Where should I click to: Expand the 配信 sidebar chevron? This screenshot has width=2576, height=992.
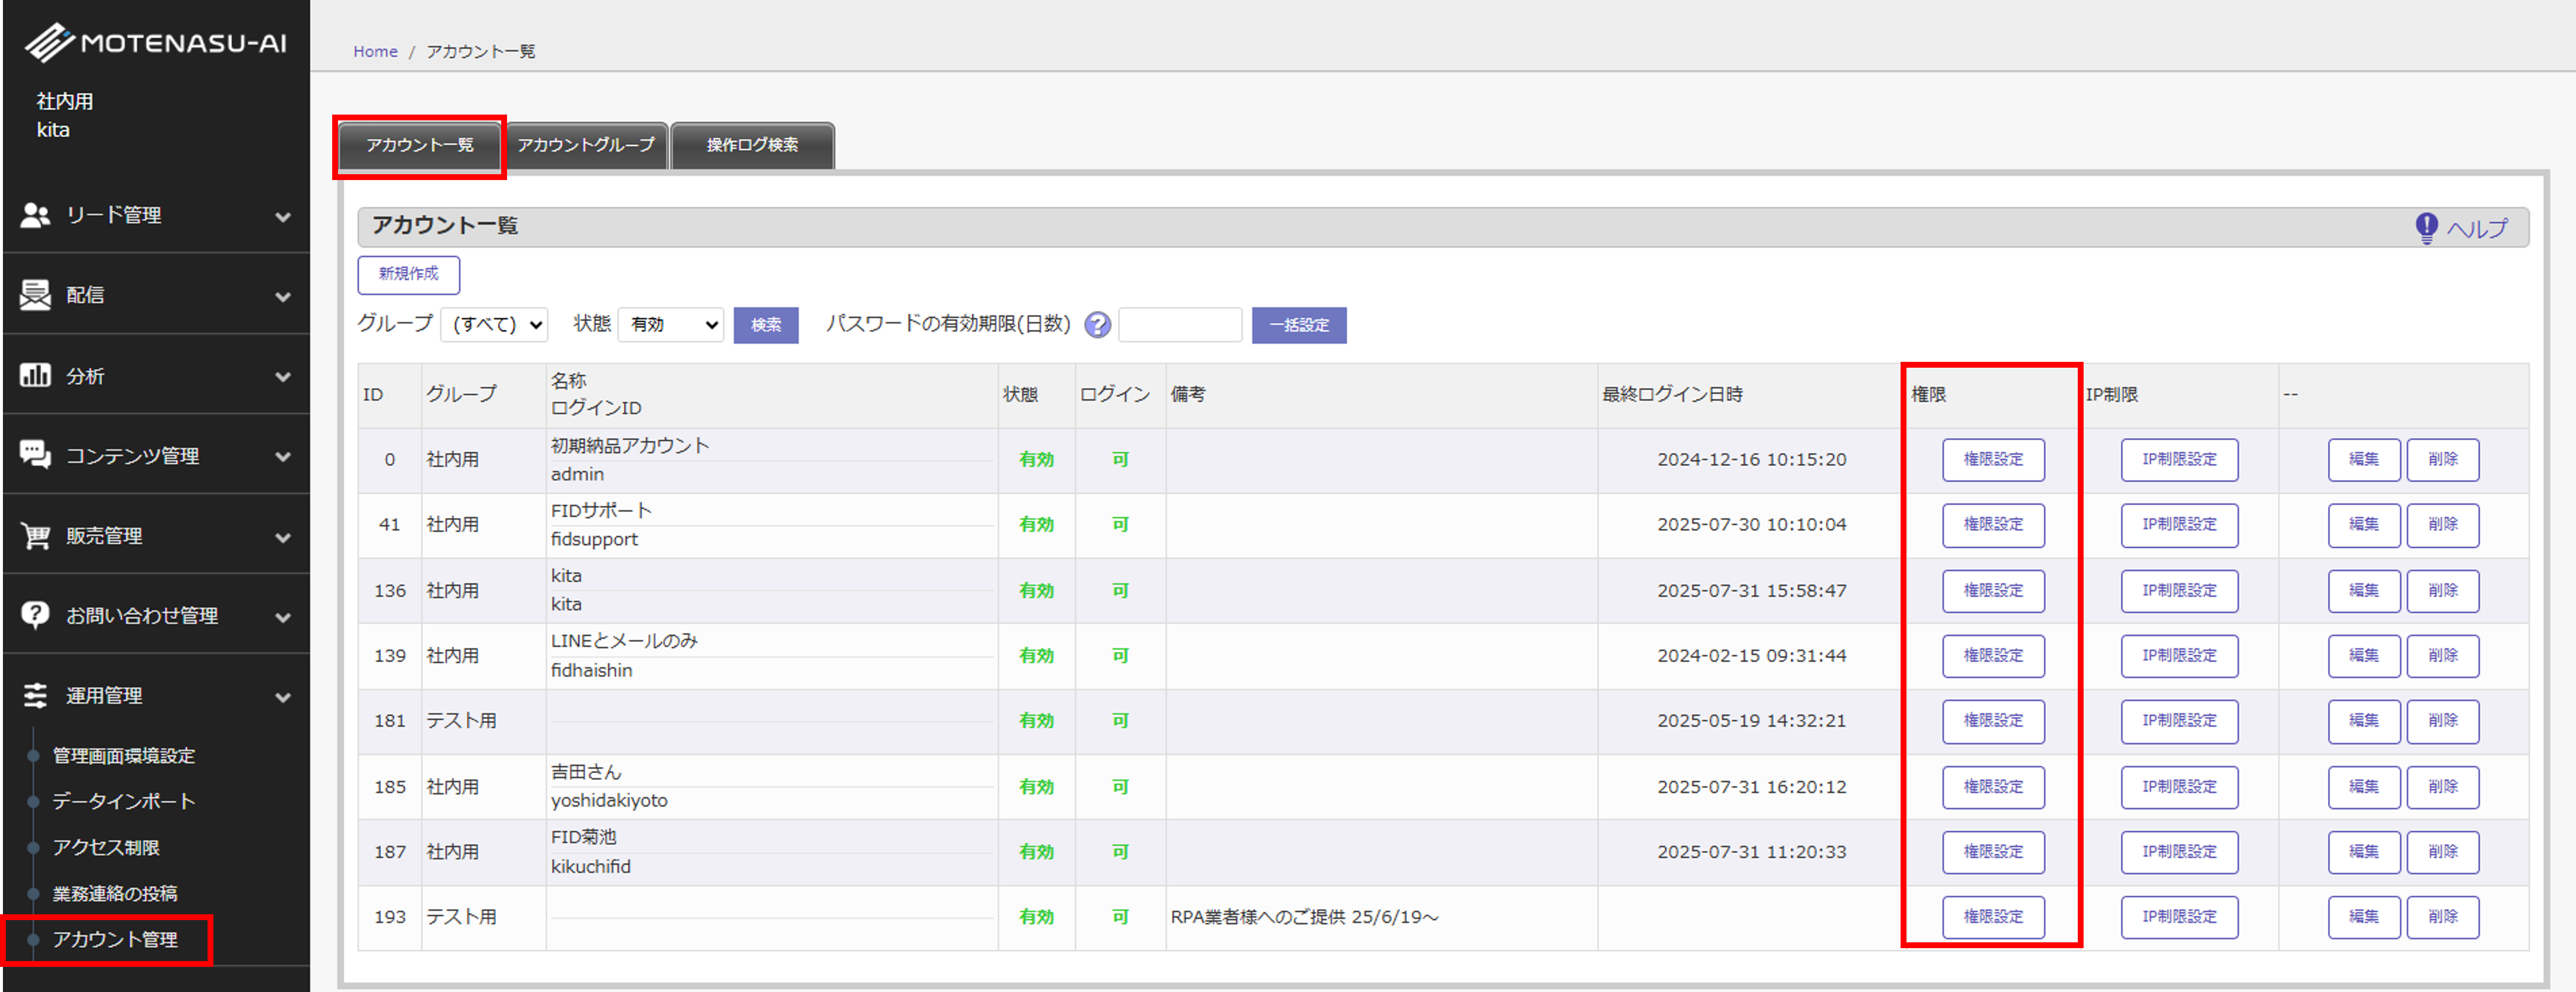283,297
